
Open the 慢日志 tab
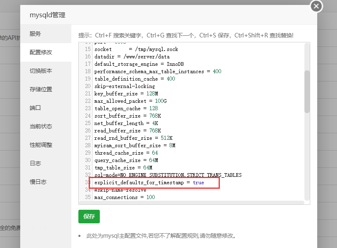(46, 182)
